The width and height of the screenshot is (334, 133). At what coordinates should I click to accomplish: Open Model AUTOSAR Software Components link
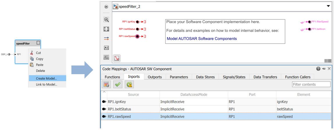click(x=202, y=38)
